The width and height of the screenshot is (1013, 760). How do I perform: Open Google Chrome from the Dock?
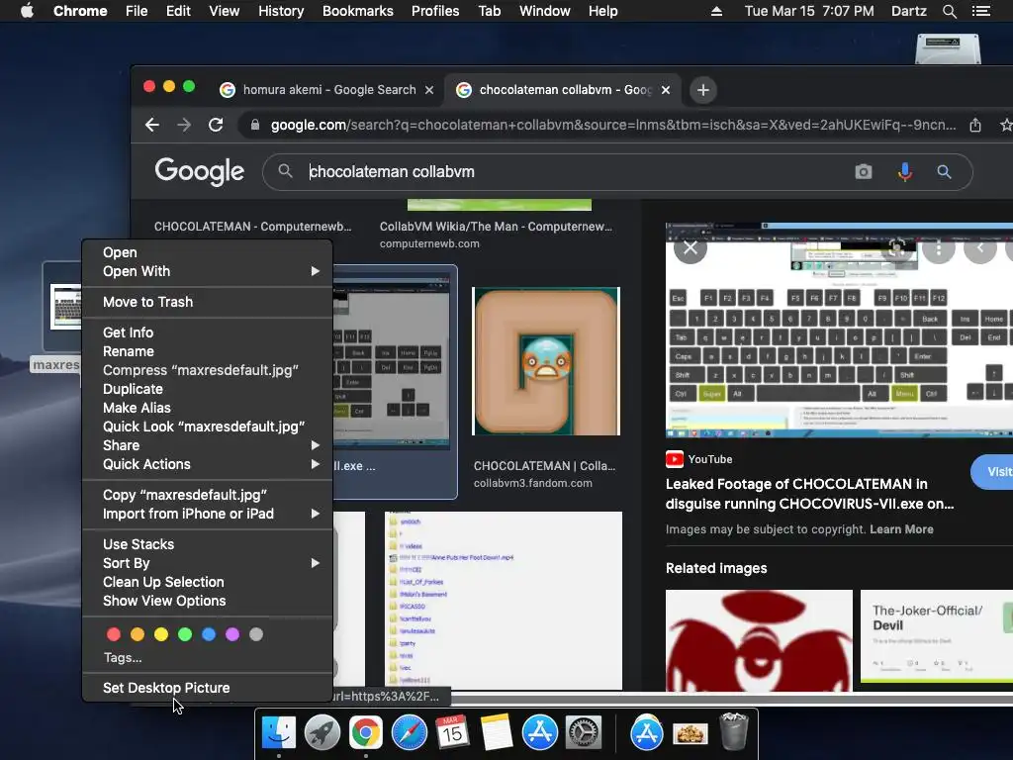click(366, 733)
